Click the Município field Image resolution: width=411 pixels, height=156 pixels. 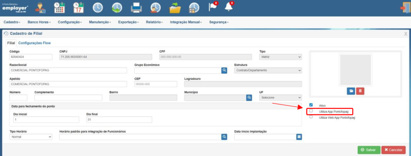(x=215, y=98)
